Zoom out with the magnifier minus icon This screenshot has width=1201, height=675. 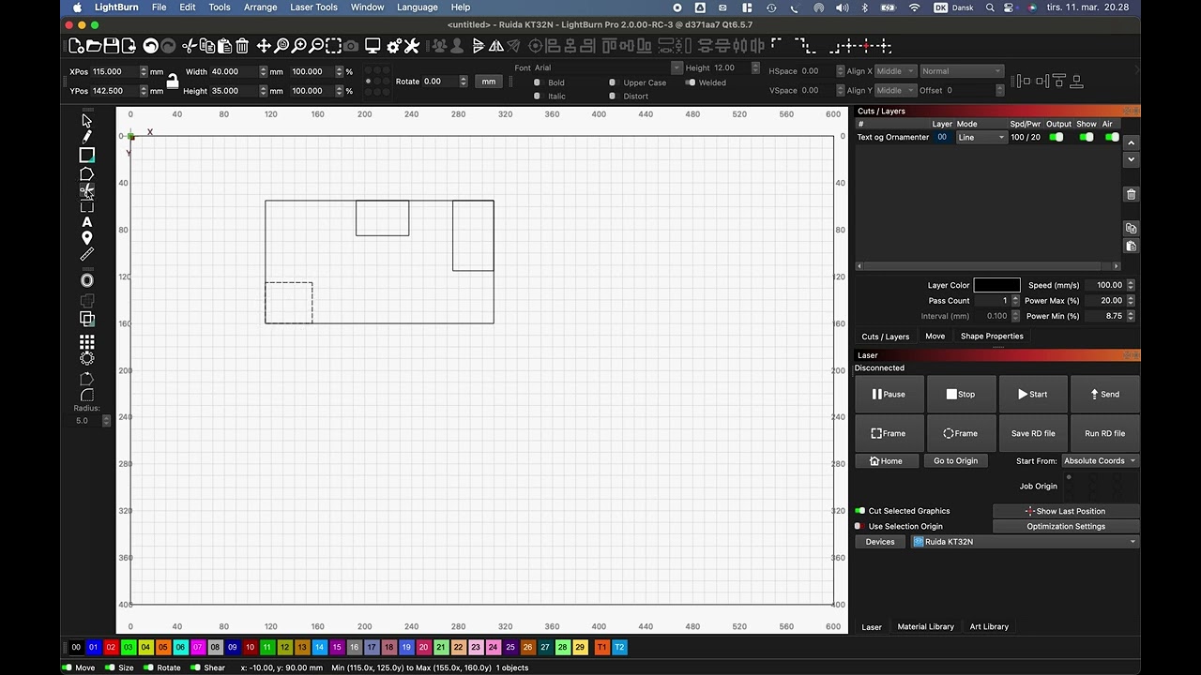[316, 46]
